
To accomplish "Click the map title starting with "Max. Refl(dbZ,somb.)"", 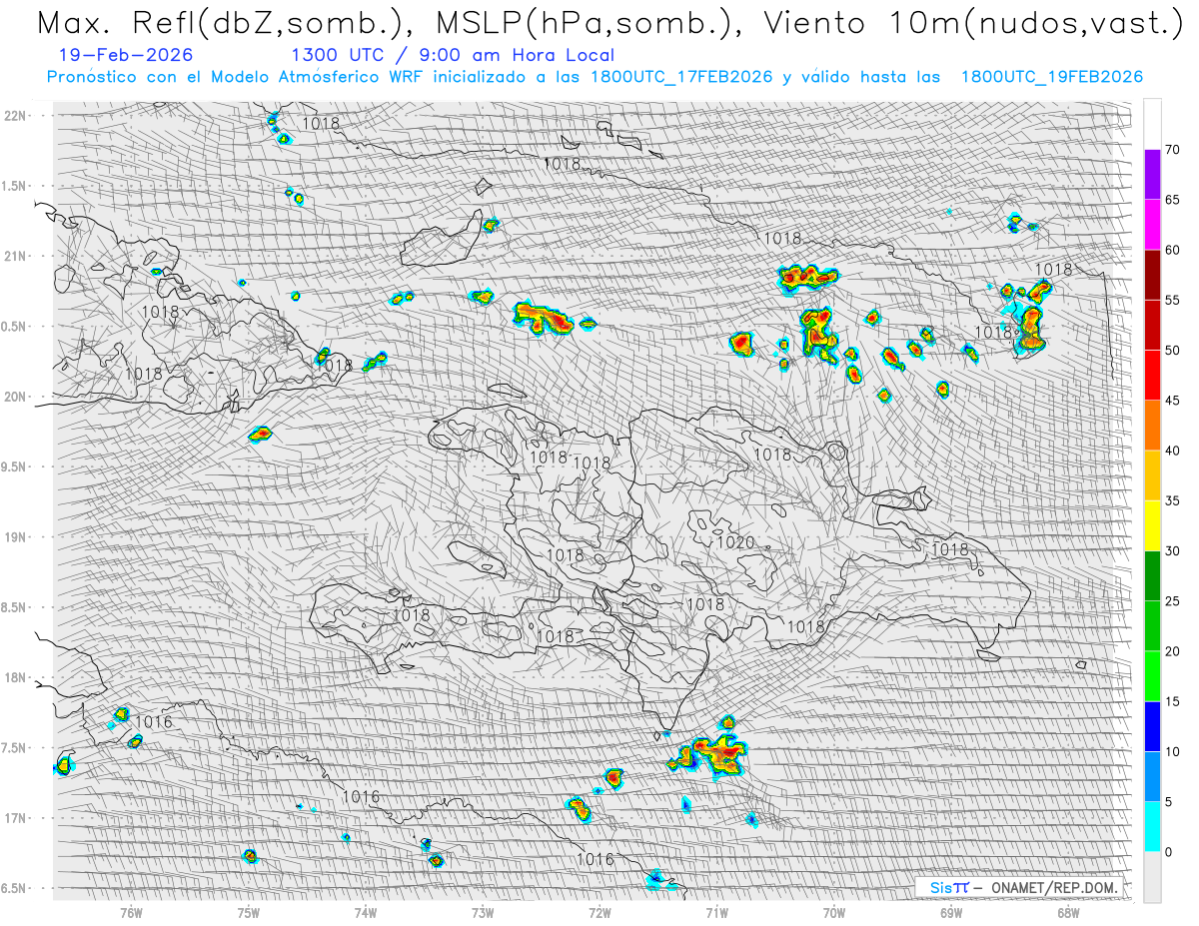I will point(608,24).
